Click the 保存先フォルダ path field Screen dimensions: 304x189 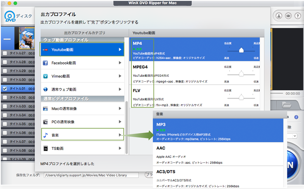pyautogui.click(x=91, y=175)
